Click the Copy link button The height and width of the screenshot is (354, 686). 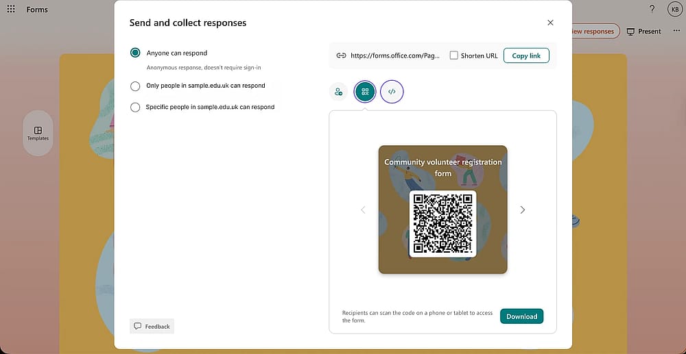526,55
